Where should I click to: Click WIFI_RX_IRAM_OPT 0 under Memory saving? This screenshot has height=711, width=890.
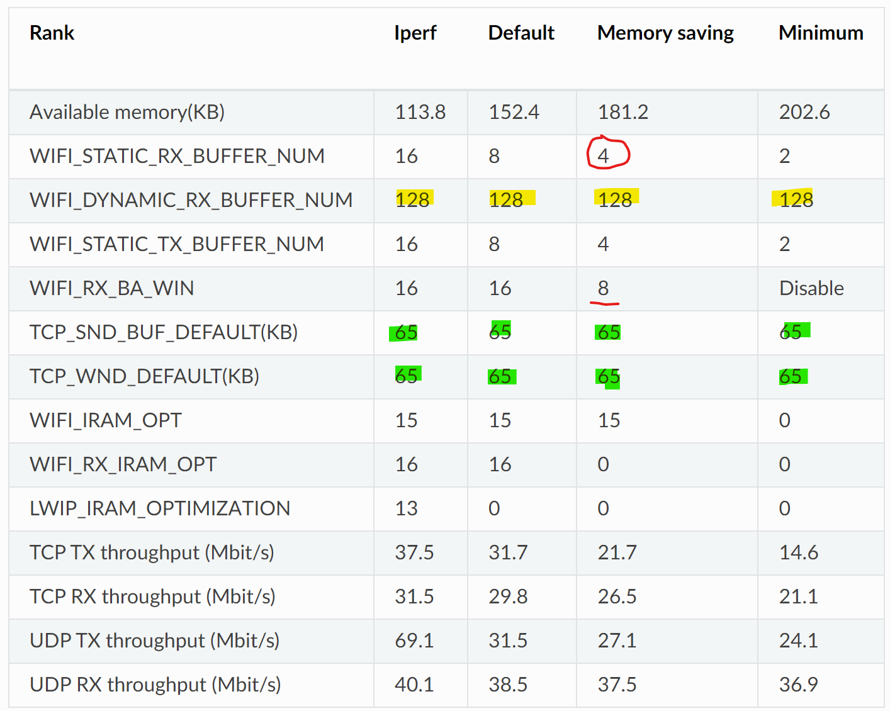(603, 464)
